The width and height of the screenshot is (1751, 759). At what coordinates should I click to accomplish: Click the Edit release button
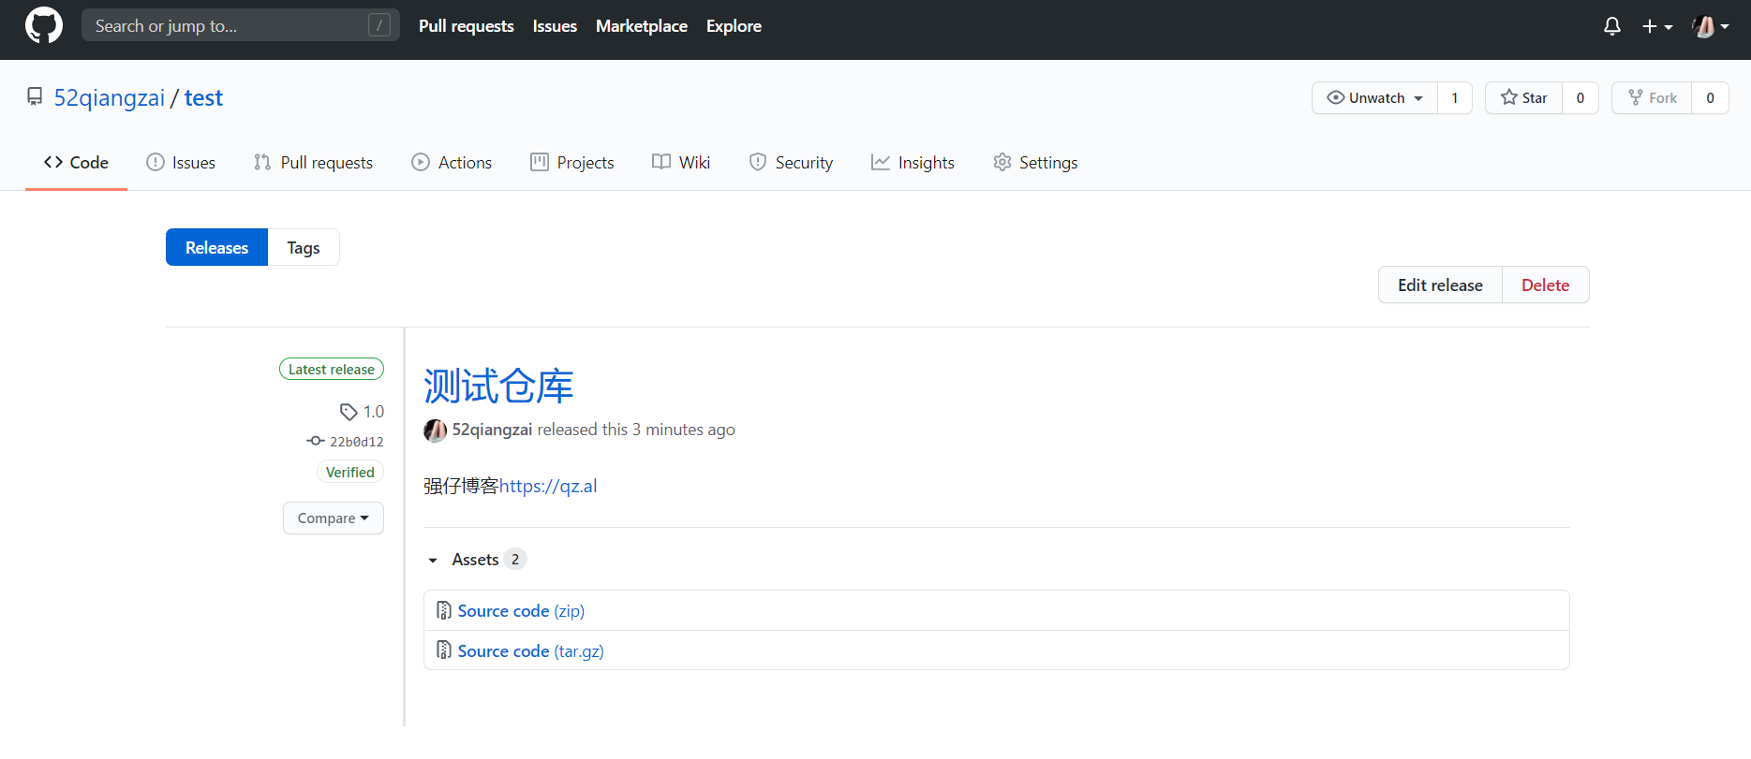[1439, 285]
